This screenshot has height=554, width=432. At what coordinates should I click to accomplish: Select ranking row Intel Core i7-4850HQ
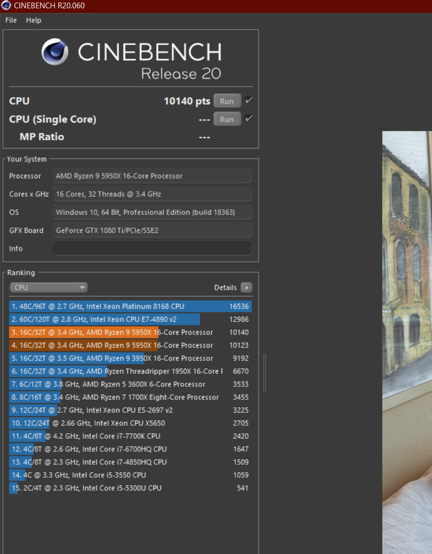[x=130, y=462]
